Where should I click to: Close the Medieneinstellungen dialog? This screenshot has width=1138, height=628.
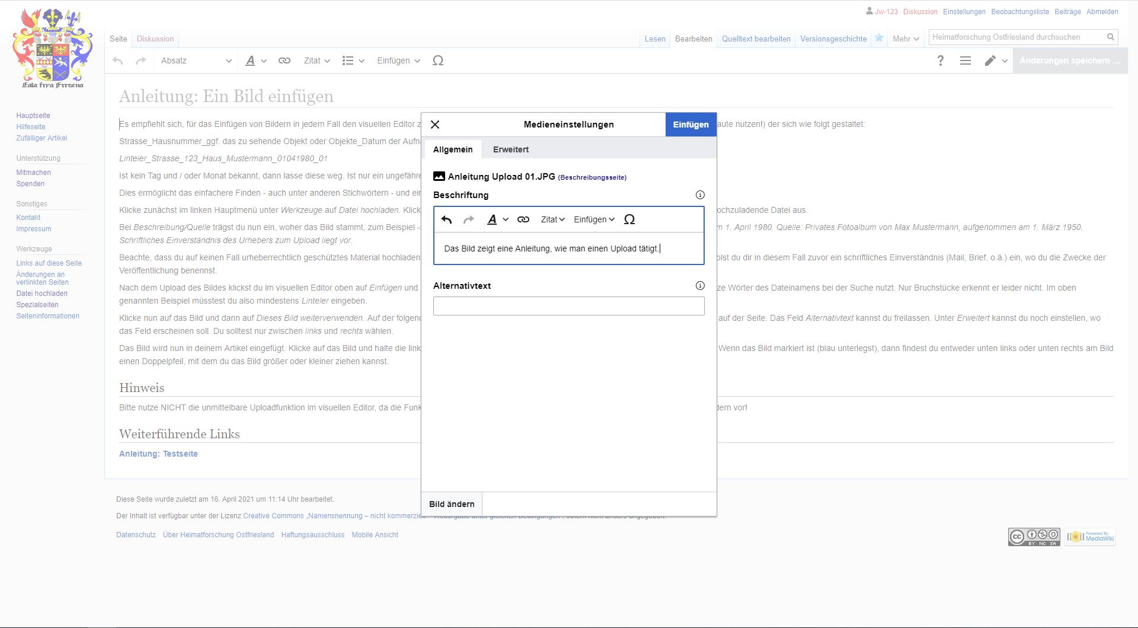pos(435,125)
